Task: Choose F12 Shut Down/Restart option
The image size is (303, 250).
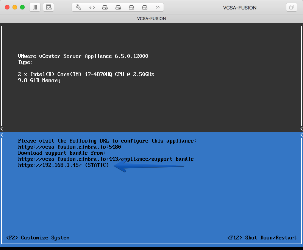Action: tap(262, 238)
